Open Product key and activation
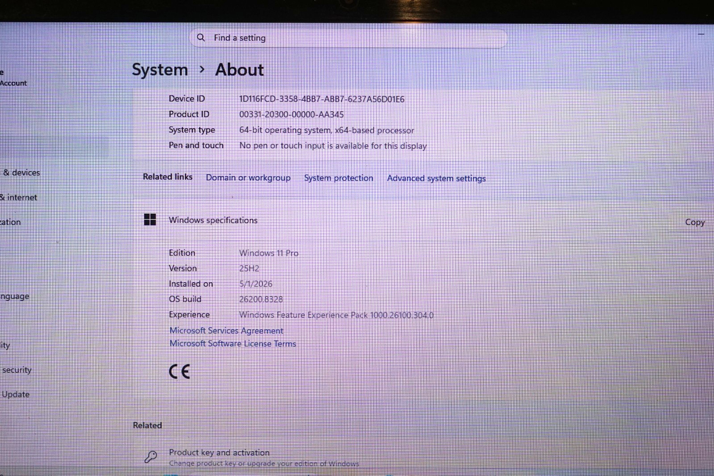 pos(219,452)
